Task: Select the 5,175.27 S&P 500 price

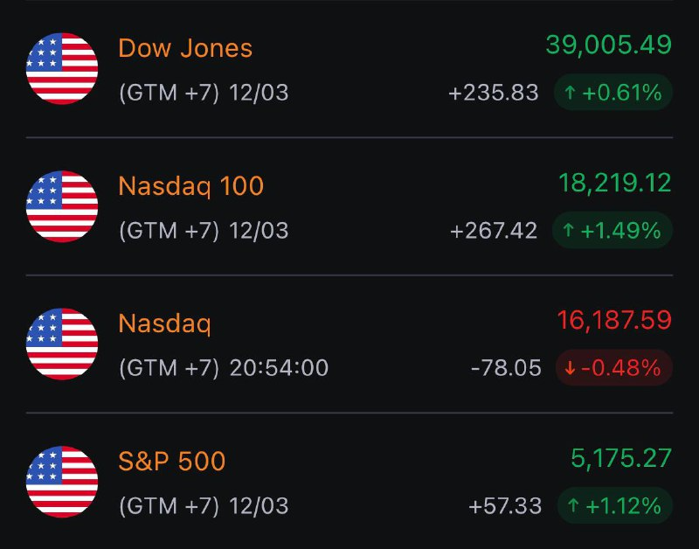Action: tap(621, 458)
